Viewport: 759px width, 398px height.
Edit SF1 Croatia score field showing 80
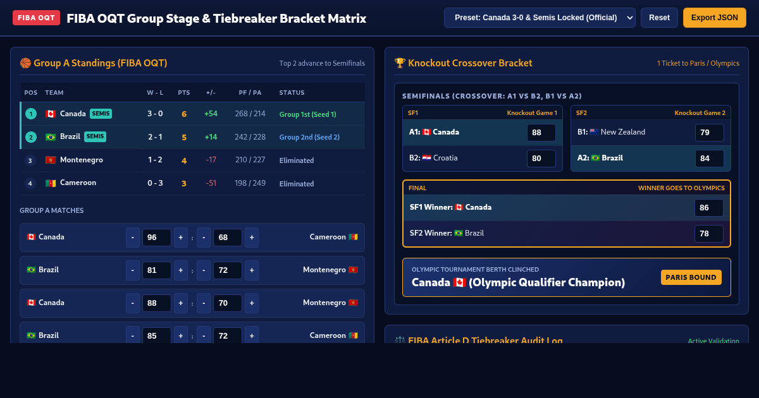pyautogui.click(x=541, y=159)
